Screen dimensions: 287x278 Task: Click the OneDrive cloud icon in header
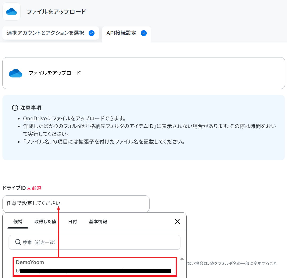pos(11,11)
